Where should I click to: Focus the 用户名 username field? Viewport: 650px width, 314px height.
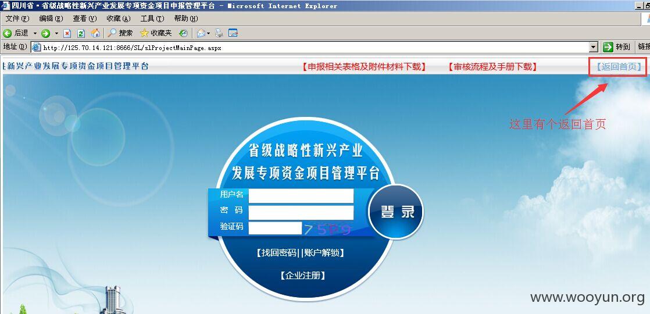[x=301, y=196]
